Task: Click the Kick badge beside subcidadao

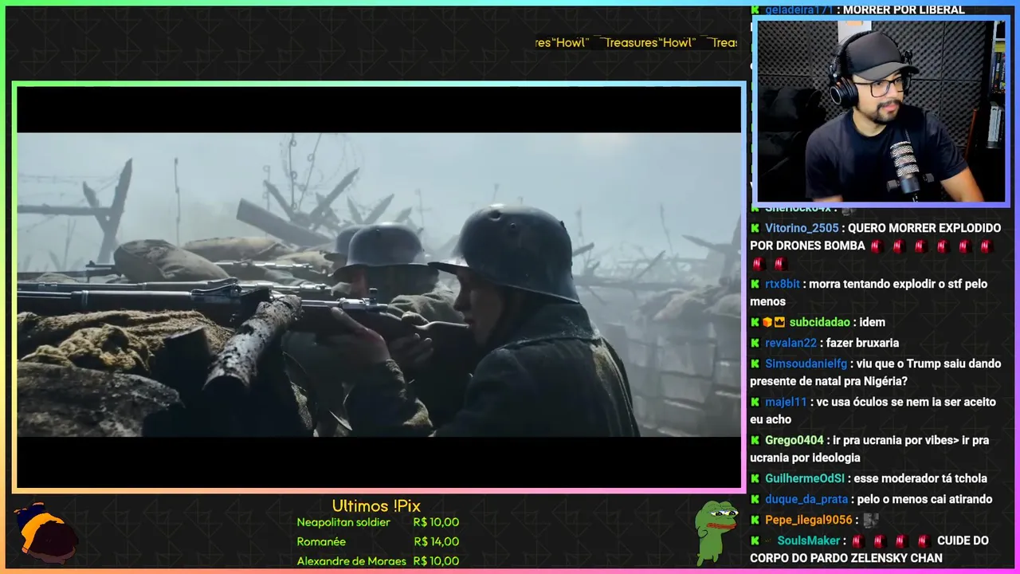Action: (x=755, y=322)
